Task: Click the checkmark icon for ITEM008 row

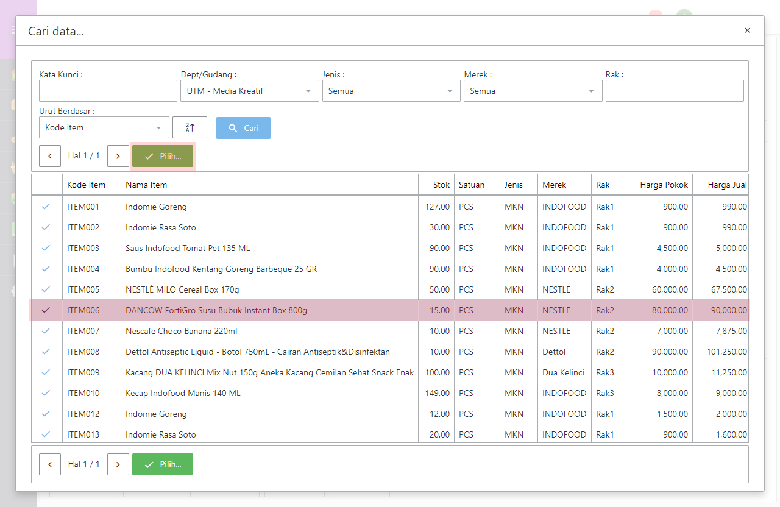Action: click(46, 352)
